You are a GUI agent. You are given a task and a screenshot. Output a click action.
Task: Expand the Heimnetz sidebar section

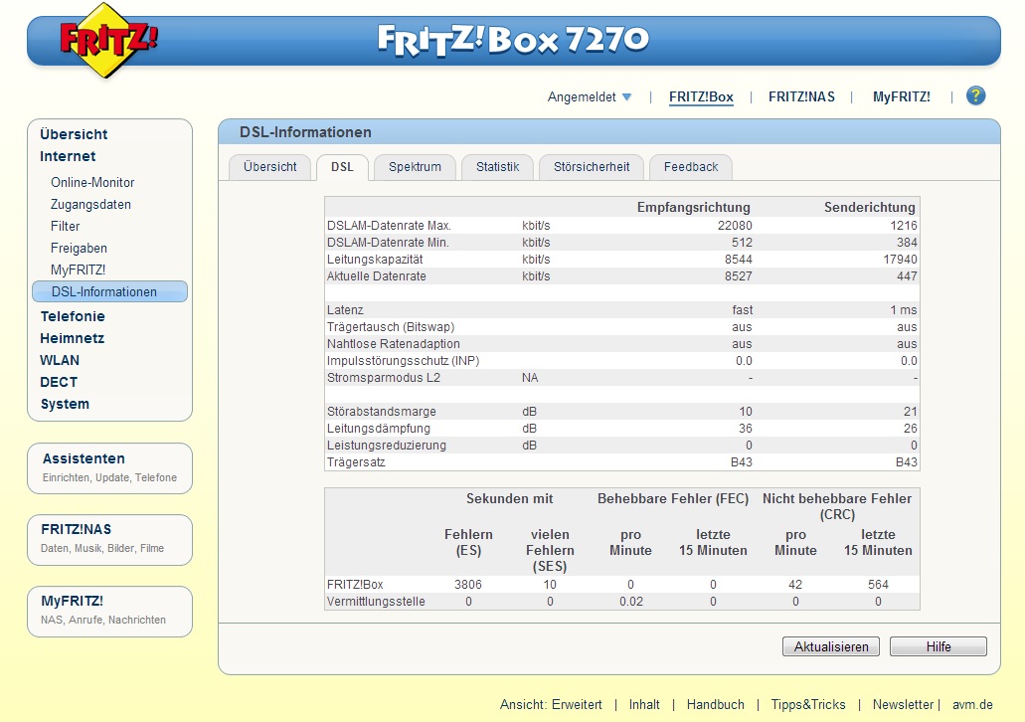pyautogui.click(x=72, y=338)
